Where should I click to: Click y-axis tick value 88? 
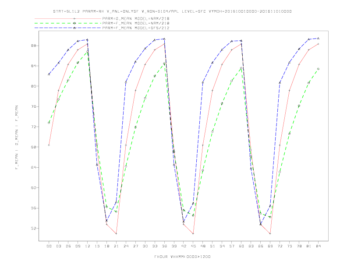33,46
